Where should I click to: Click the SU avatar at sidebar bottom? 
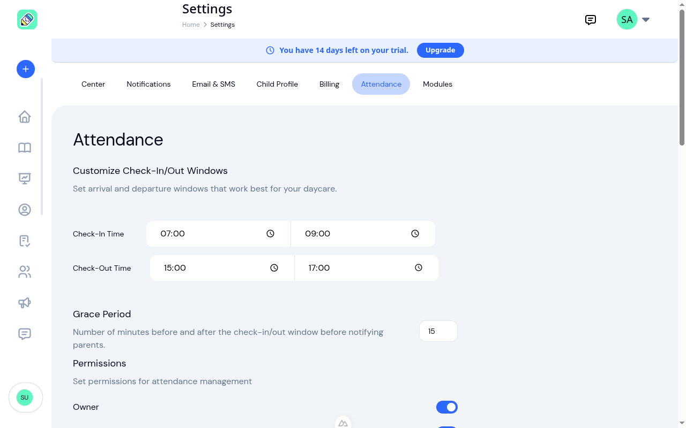(25, 398)
